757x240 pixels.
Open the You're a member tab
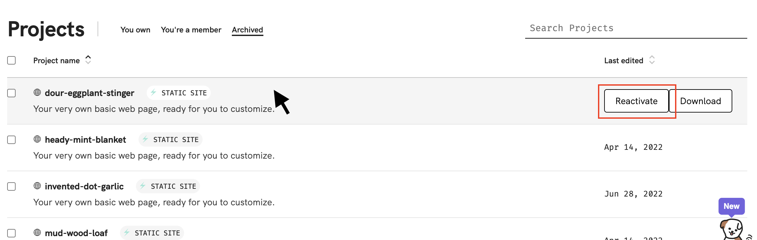[x=191, y=30]
